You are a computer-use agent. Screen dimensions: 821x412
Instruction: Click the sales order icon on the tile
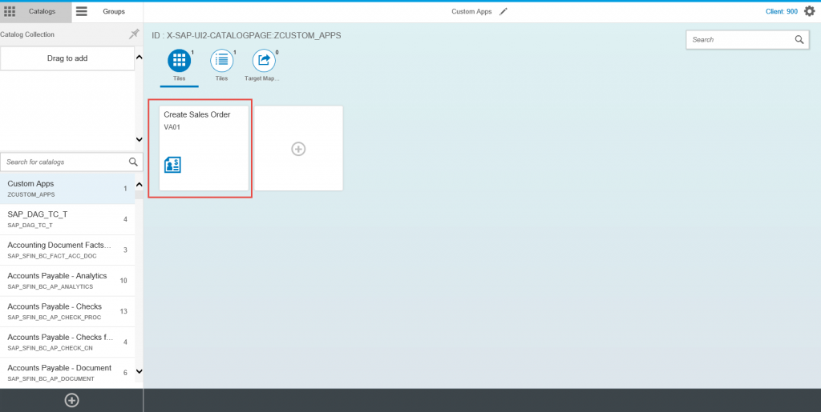[x=172, y=165]
